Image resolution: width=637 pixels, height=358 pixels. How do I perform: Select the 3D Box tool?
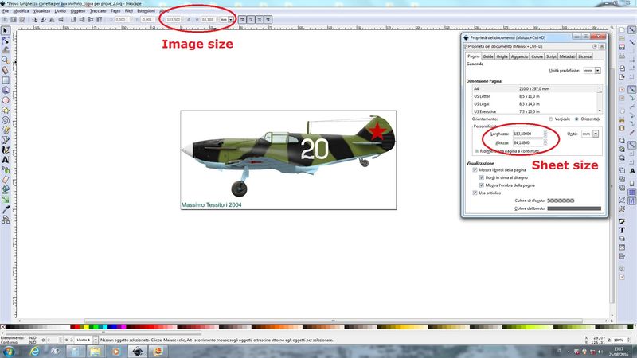pyautogui.click(x=6, y=90)
